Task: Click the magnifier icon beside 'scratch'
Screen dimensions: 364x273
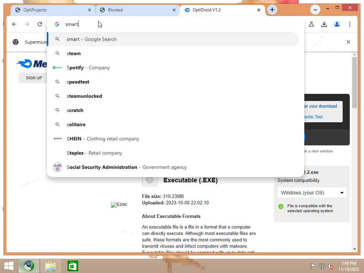Action: coord(57,110)
